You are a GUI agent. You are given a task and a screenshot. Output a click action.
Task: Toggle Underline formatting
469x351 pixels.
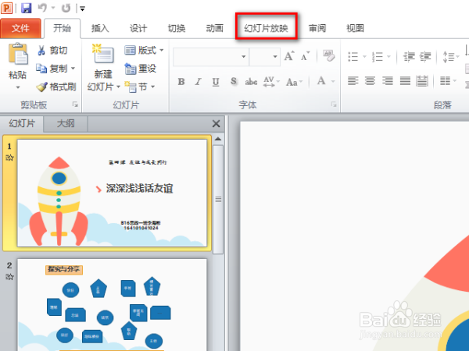click(216, 81)
